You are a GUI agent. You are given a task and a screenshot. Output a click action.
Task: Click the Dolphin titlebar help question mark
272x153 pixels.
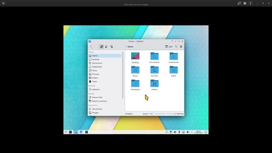pos(172,41)
